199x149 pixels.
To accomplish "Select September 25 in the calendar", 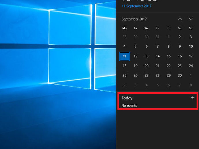I will (x=125, y=75).
